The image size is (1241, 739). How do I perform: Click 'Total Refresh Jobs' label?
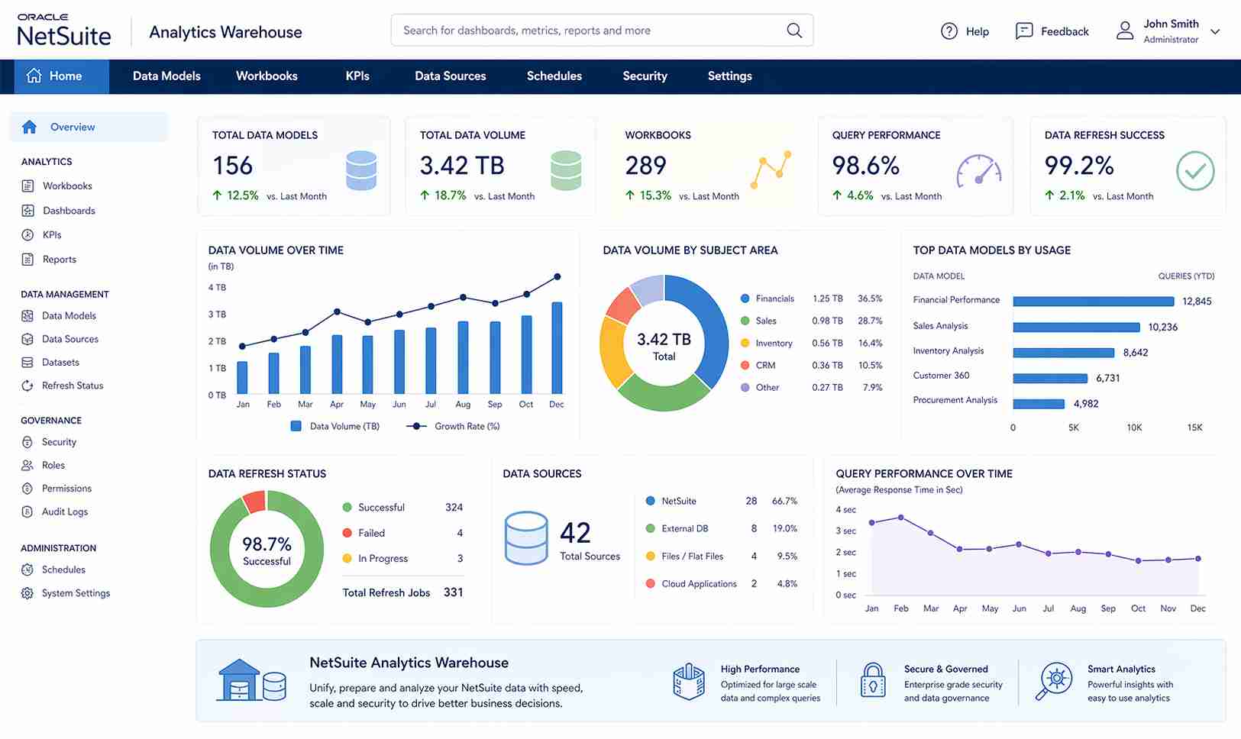[386, 592]
